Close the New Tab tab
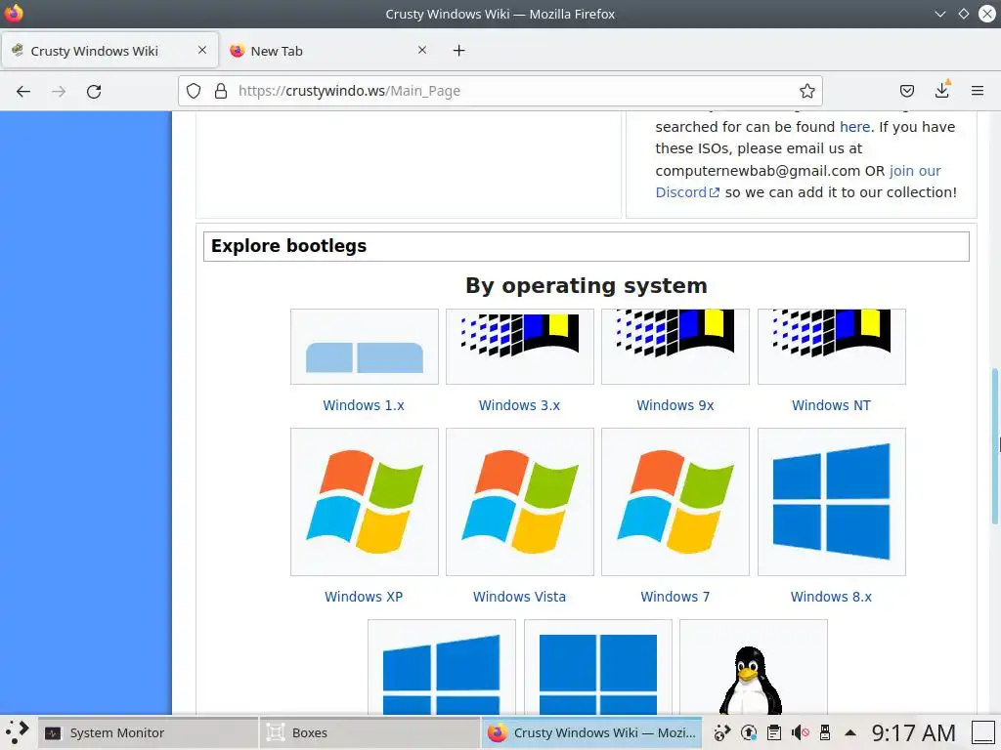 422,50
